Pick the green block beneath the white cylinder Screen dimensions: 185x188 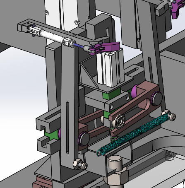click(x=112, y=94)
